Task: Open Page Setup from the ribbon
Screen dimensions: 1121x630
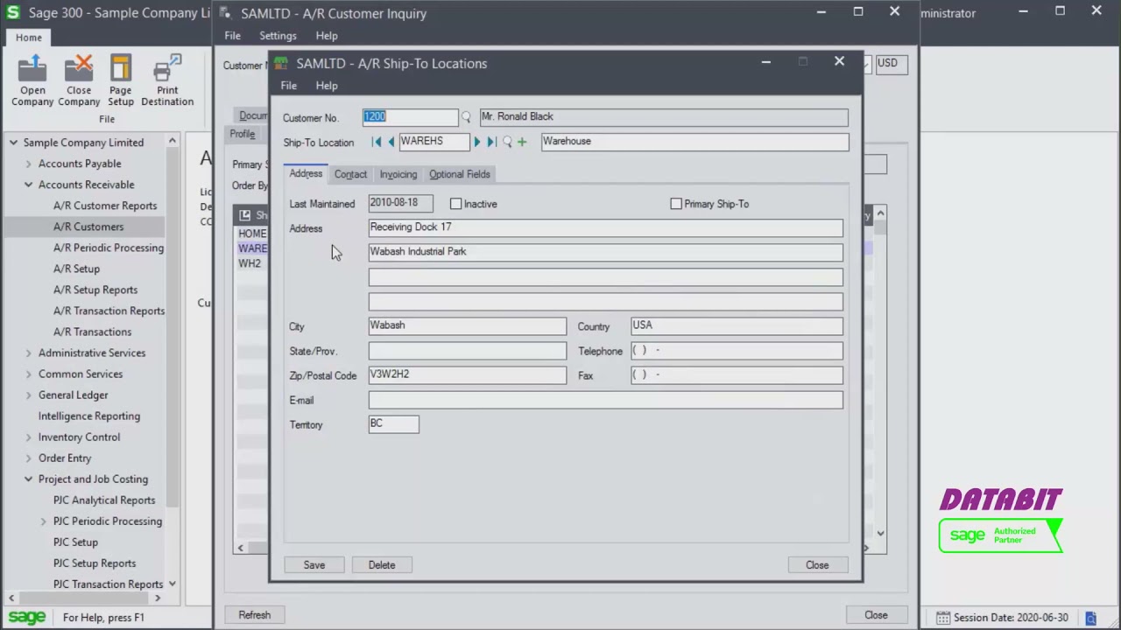Action: tap(121, 80)
